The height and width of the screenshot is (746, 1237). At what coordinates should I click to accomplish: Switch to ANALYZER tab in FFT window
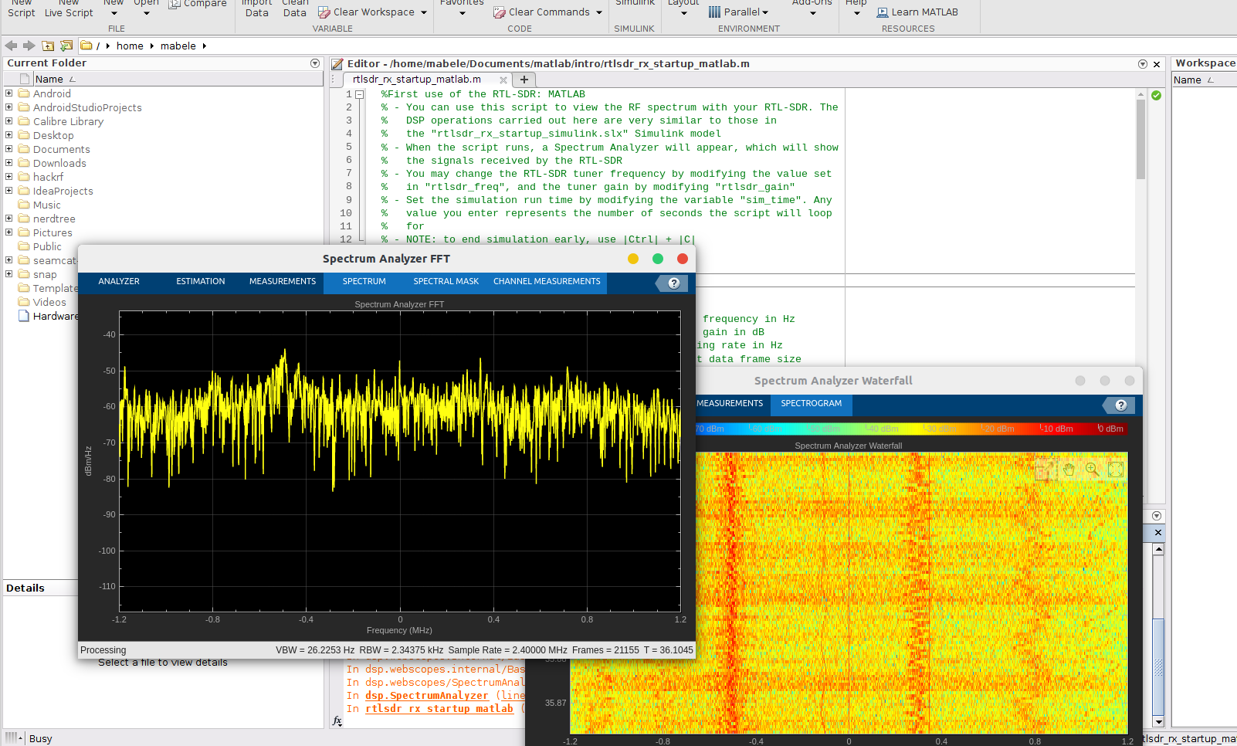[x=119, y=282]
